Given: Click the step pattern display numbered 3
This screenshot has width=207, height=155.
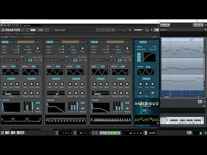Looking at the screenshot, I should [110, 120].
